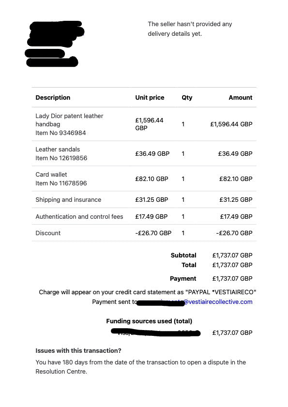The image size is (288, 407).
Task: Click the seller delivery details notice
Action: 190,29
